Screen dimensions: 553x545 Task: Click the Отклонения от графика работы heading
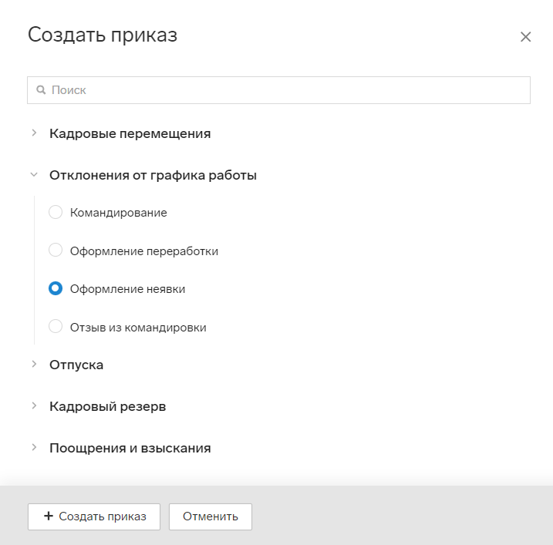(153, 175)
